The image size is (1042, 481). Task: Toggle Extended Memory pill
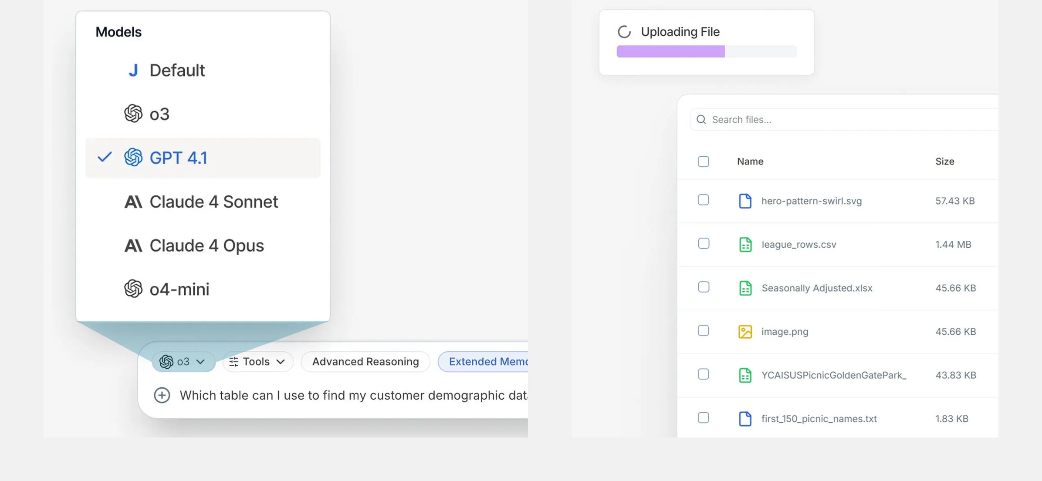point(483,362)
